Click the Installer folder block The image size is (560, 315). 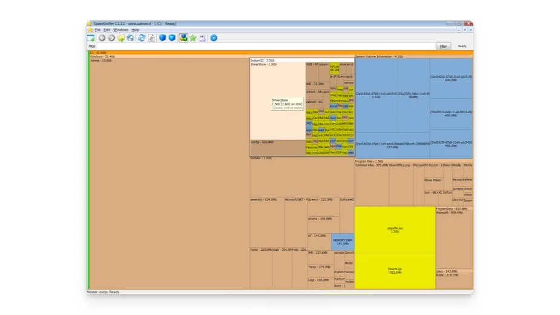(x=301, y=177)
